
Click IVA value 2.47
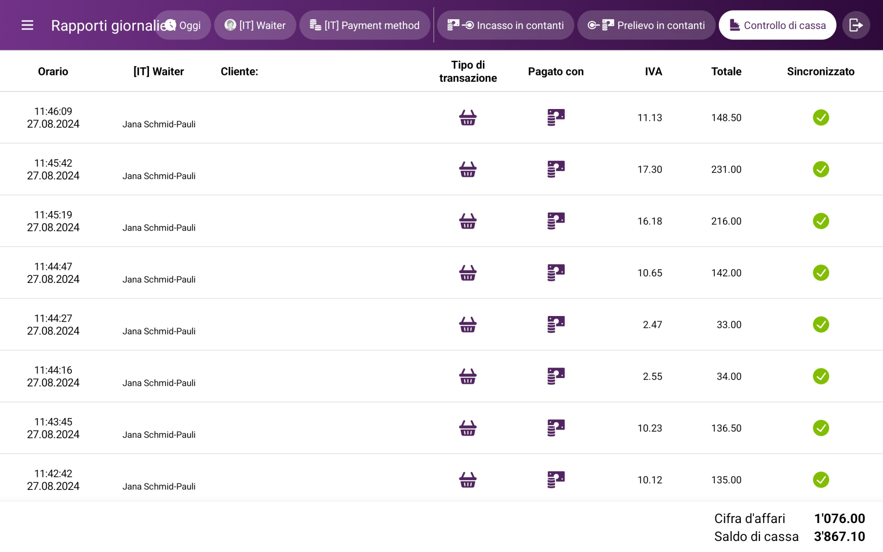click(x=652, y=325)
